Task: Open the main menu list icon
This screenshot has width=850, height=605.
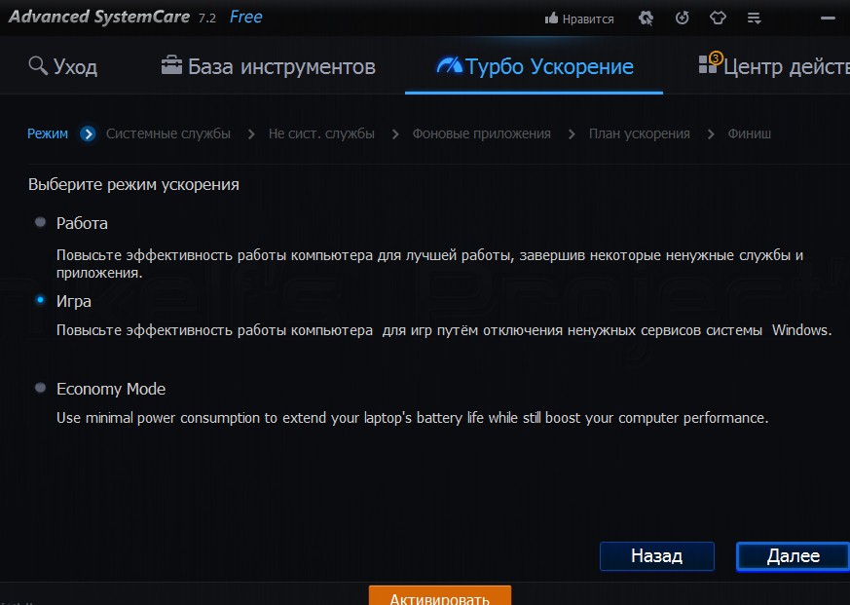Action: coord(754,19)
